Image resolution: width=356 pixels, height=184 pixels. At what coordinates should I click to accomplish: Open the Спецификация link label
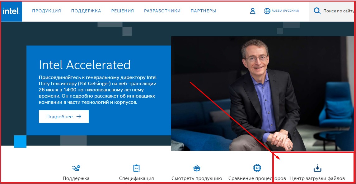tap(136, 178)
